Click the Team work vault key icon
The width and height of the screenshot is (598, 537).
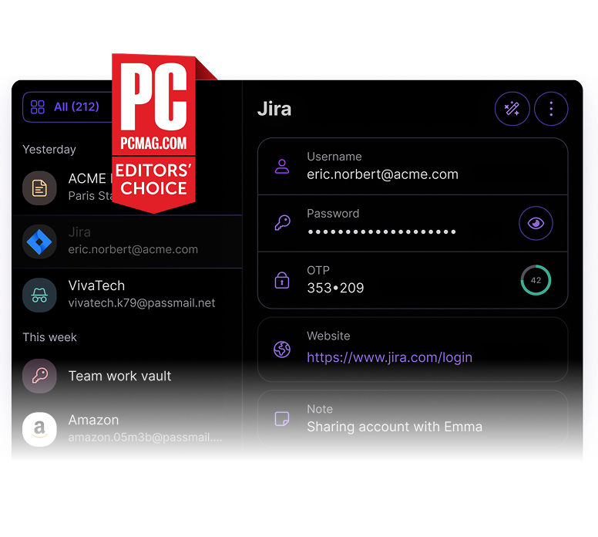[39, 376]
